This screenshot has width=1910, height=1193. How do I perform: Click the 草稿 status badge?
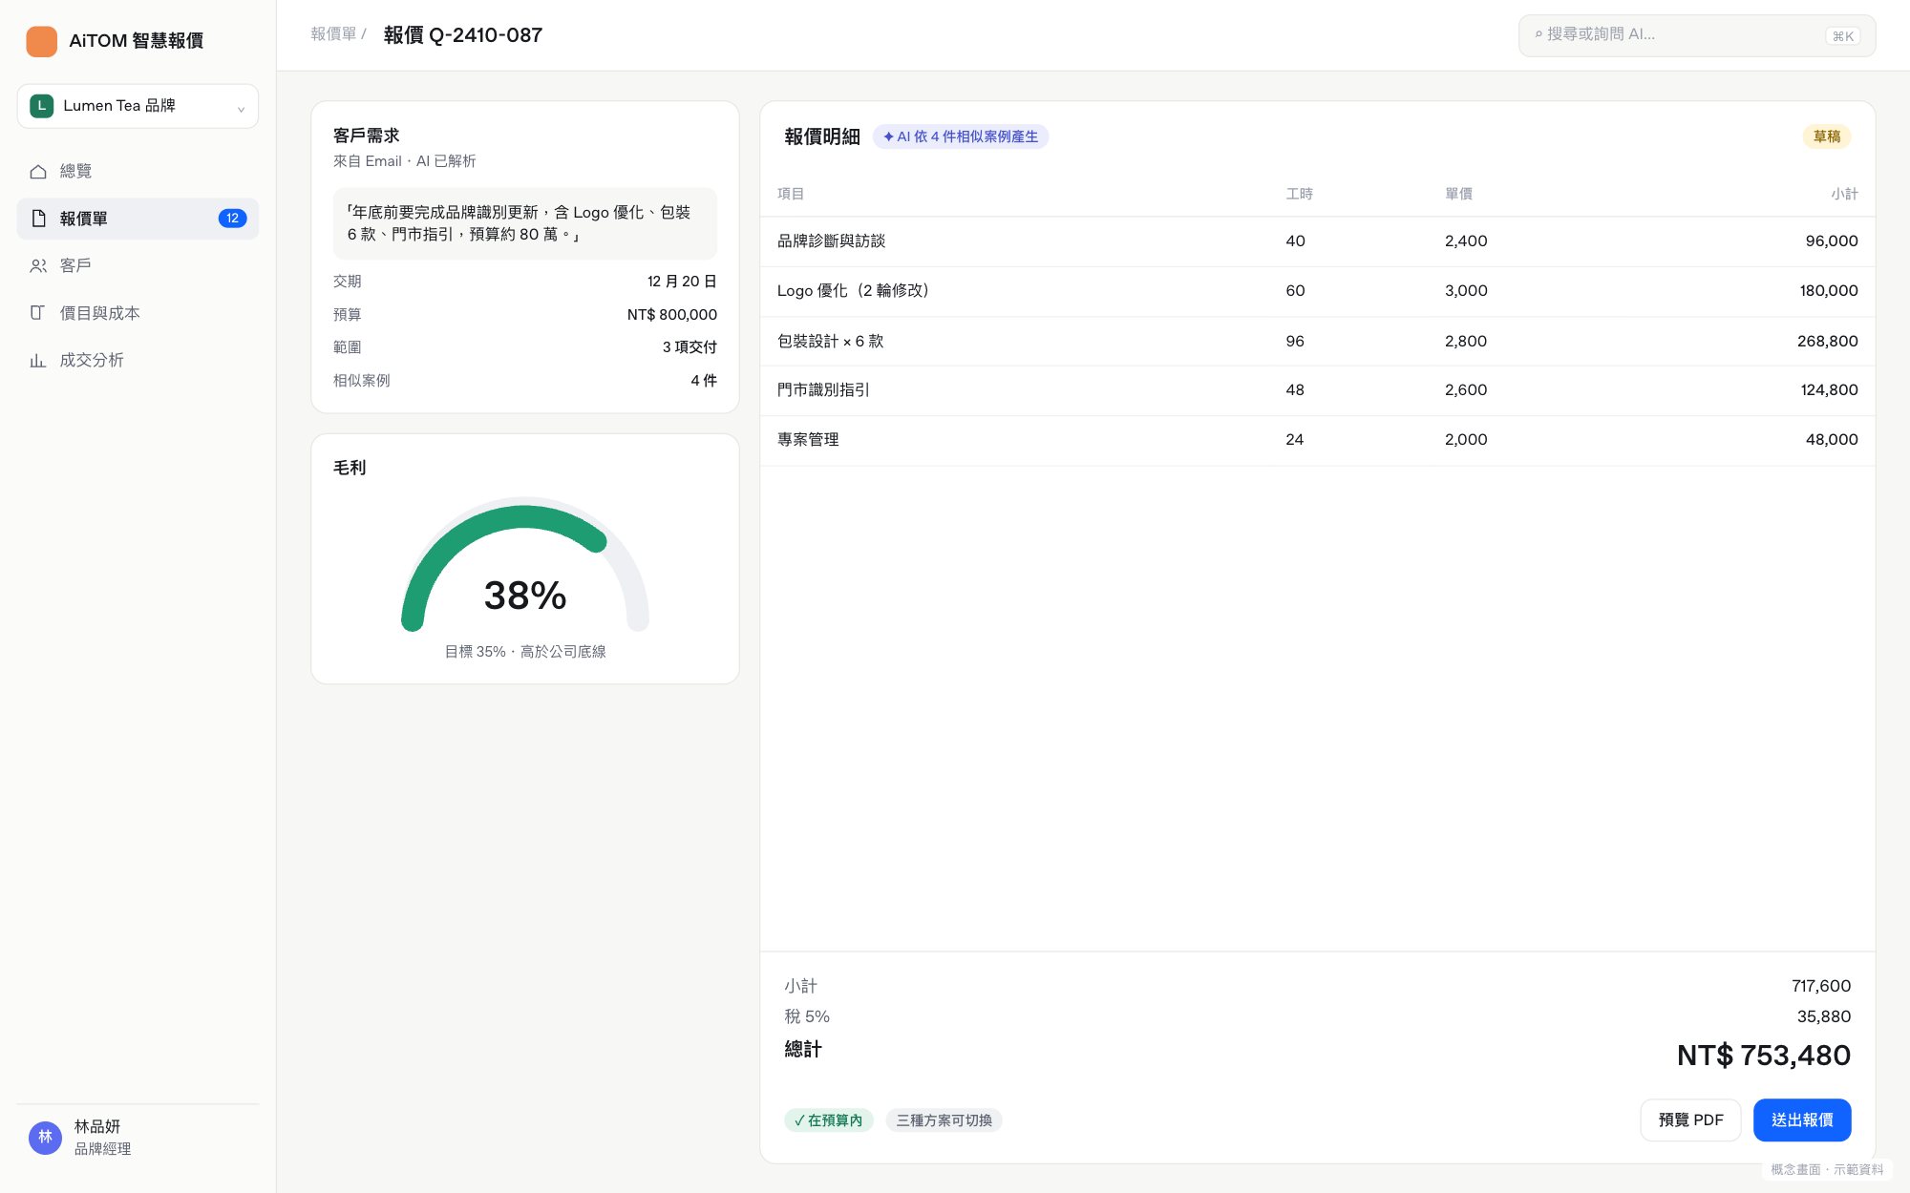(1827, 136)
